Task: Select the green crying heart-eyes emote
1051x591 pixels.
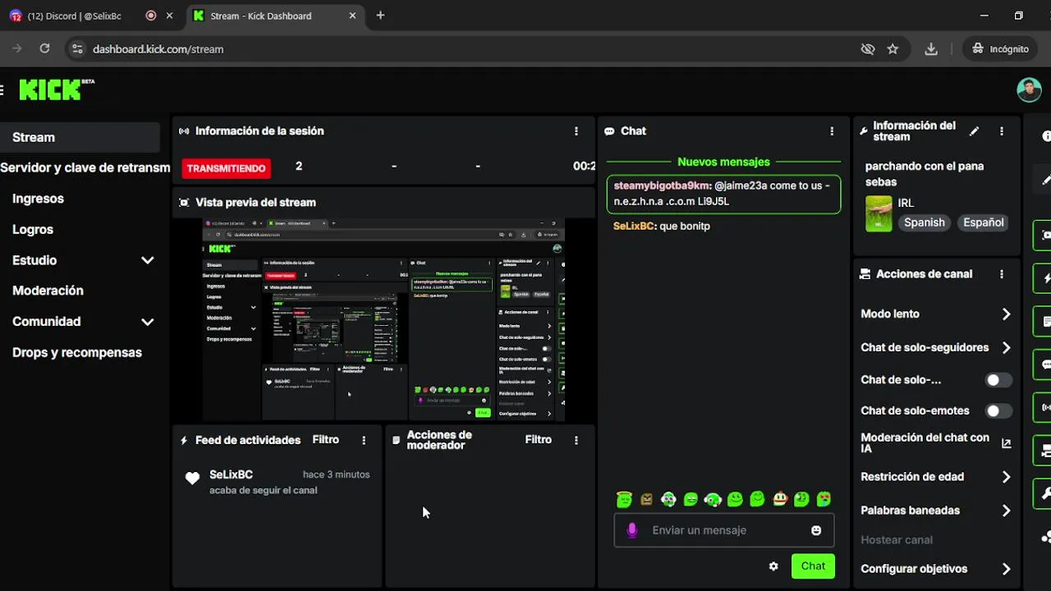Action: tap(824, 499)
